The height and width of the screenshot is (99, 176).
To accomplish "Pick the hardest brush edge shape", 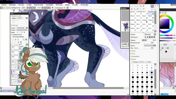I will coord(154,37).
